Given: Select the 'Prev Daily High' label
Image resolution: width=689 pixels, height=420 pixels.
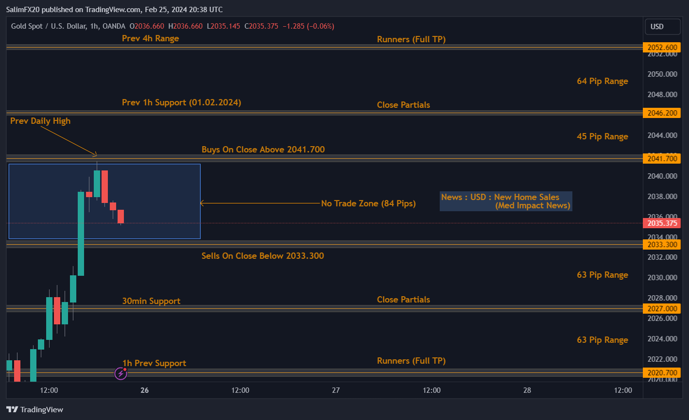Looking at the screenshot, I should pos(40,121).
